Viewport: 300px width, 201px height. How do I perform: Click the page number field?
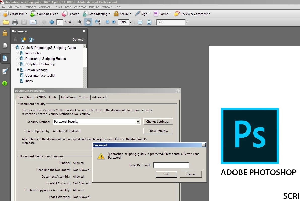[x=60, y=22]
